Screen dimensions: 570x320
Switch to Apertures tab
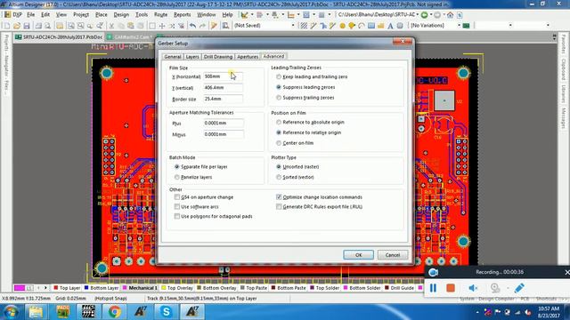click(248, 57)
